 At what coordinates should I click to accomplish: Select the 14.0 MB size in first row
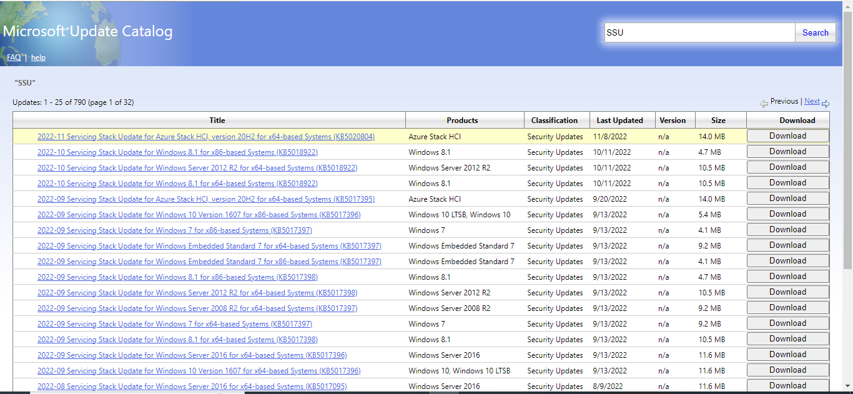pyautogui.click(x=711, y=137)
